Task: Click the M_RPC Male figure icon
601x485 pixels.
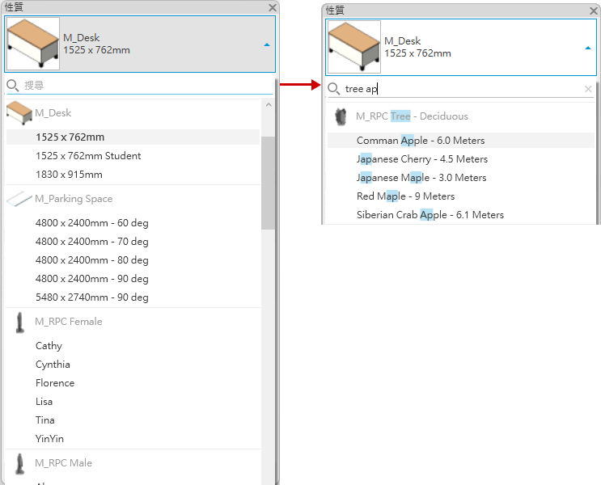Action: (x=19, y=463)
